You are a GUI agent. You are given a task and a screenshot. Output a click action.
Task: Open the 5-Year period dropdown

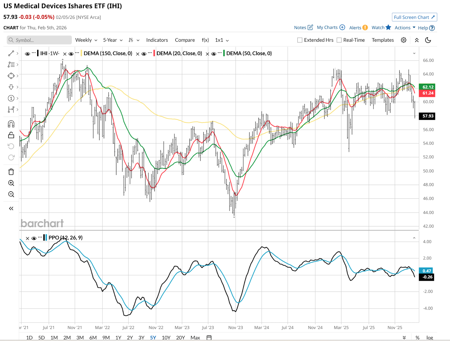[x=113, y=40]
